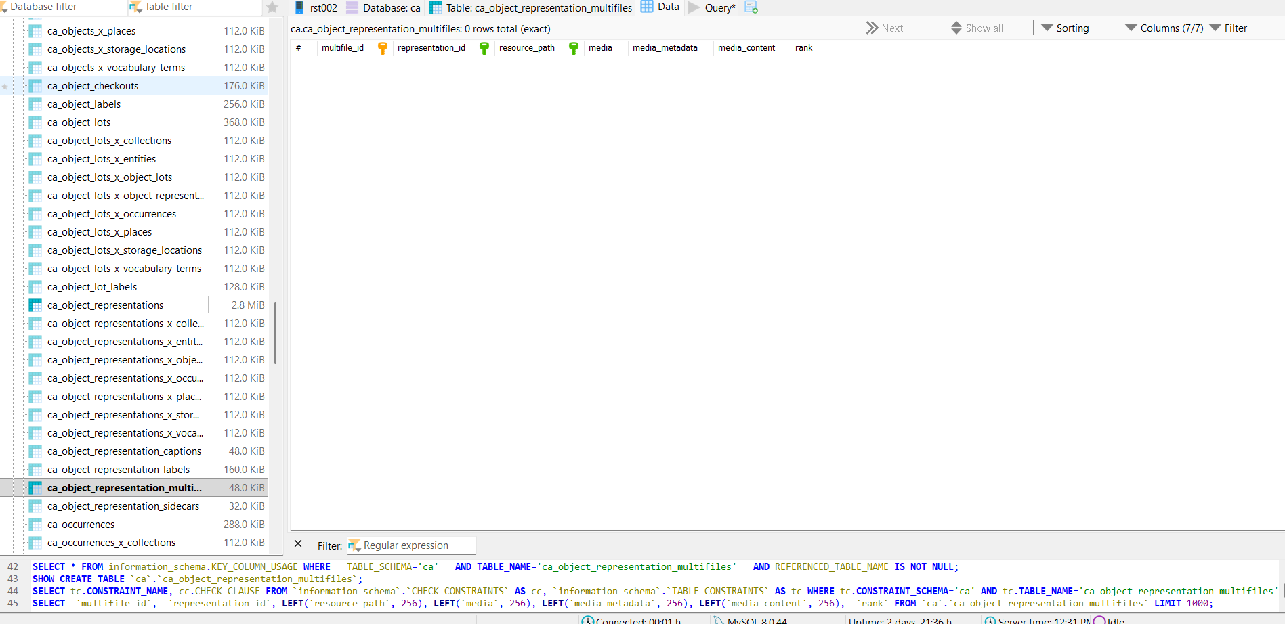Click the new query tab icon
Viewport: 1285px width, 624px height.
tap(751, 7)
